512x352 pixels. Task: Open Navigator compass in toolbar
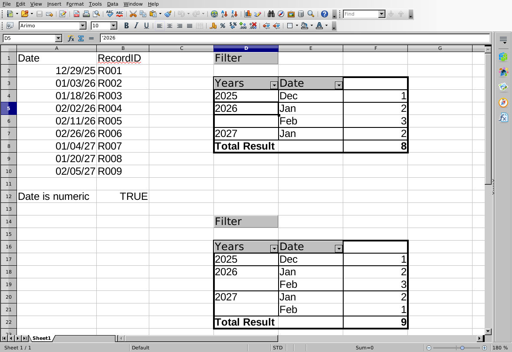coord(281,14)
